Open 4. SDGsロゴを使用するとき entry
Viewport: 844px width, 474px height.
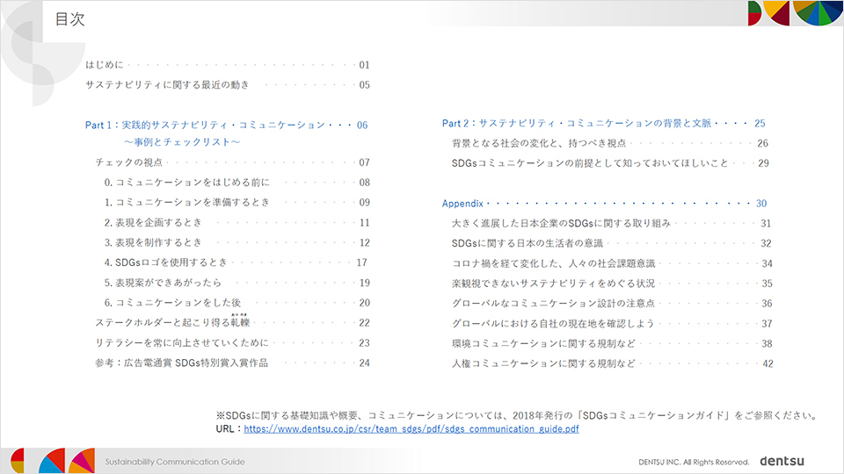click(x=165, y=262)
